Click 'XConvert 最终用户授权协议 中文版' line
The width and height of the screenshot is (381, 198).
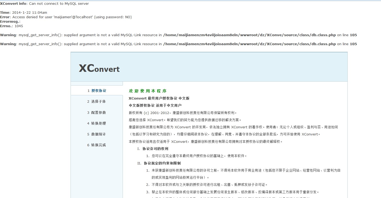coord(159,98)
